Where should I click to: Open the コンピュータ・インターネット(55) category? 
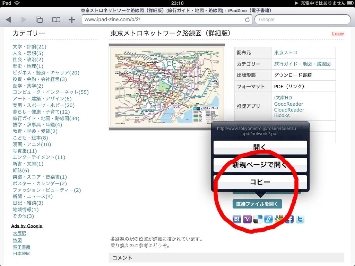click(x=51, y=92)
